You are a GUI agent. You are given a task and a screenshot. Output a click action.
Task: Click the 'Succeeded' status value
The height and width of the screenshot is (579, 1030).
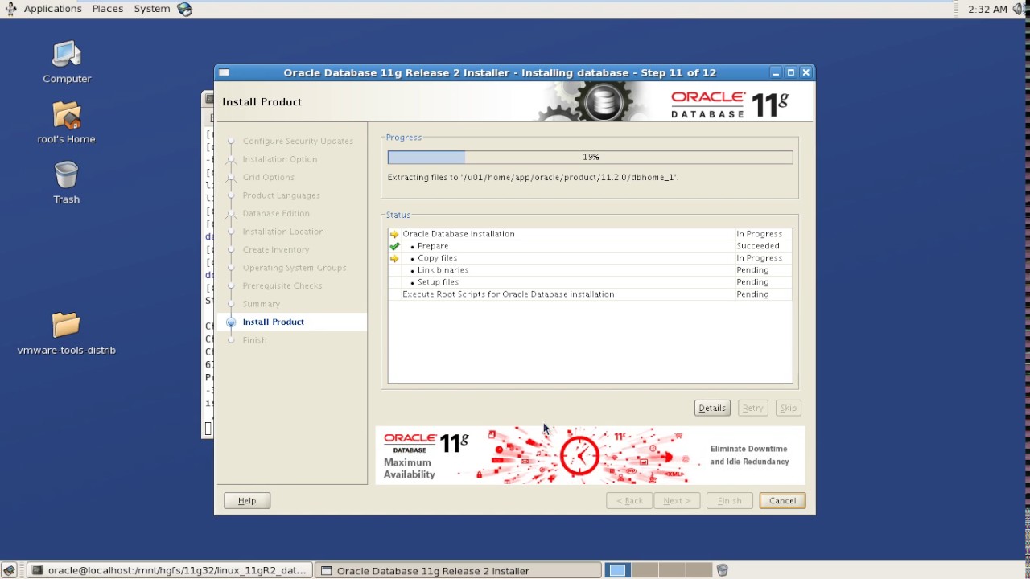click(x=758, y=246)
